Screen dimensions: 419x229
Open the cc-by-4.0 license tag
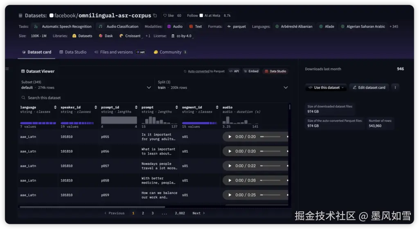(x=181, y=36)
